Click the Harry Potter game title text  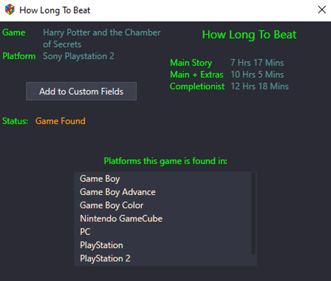(102, 38)
